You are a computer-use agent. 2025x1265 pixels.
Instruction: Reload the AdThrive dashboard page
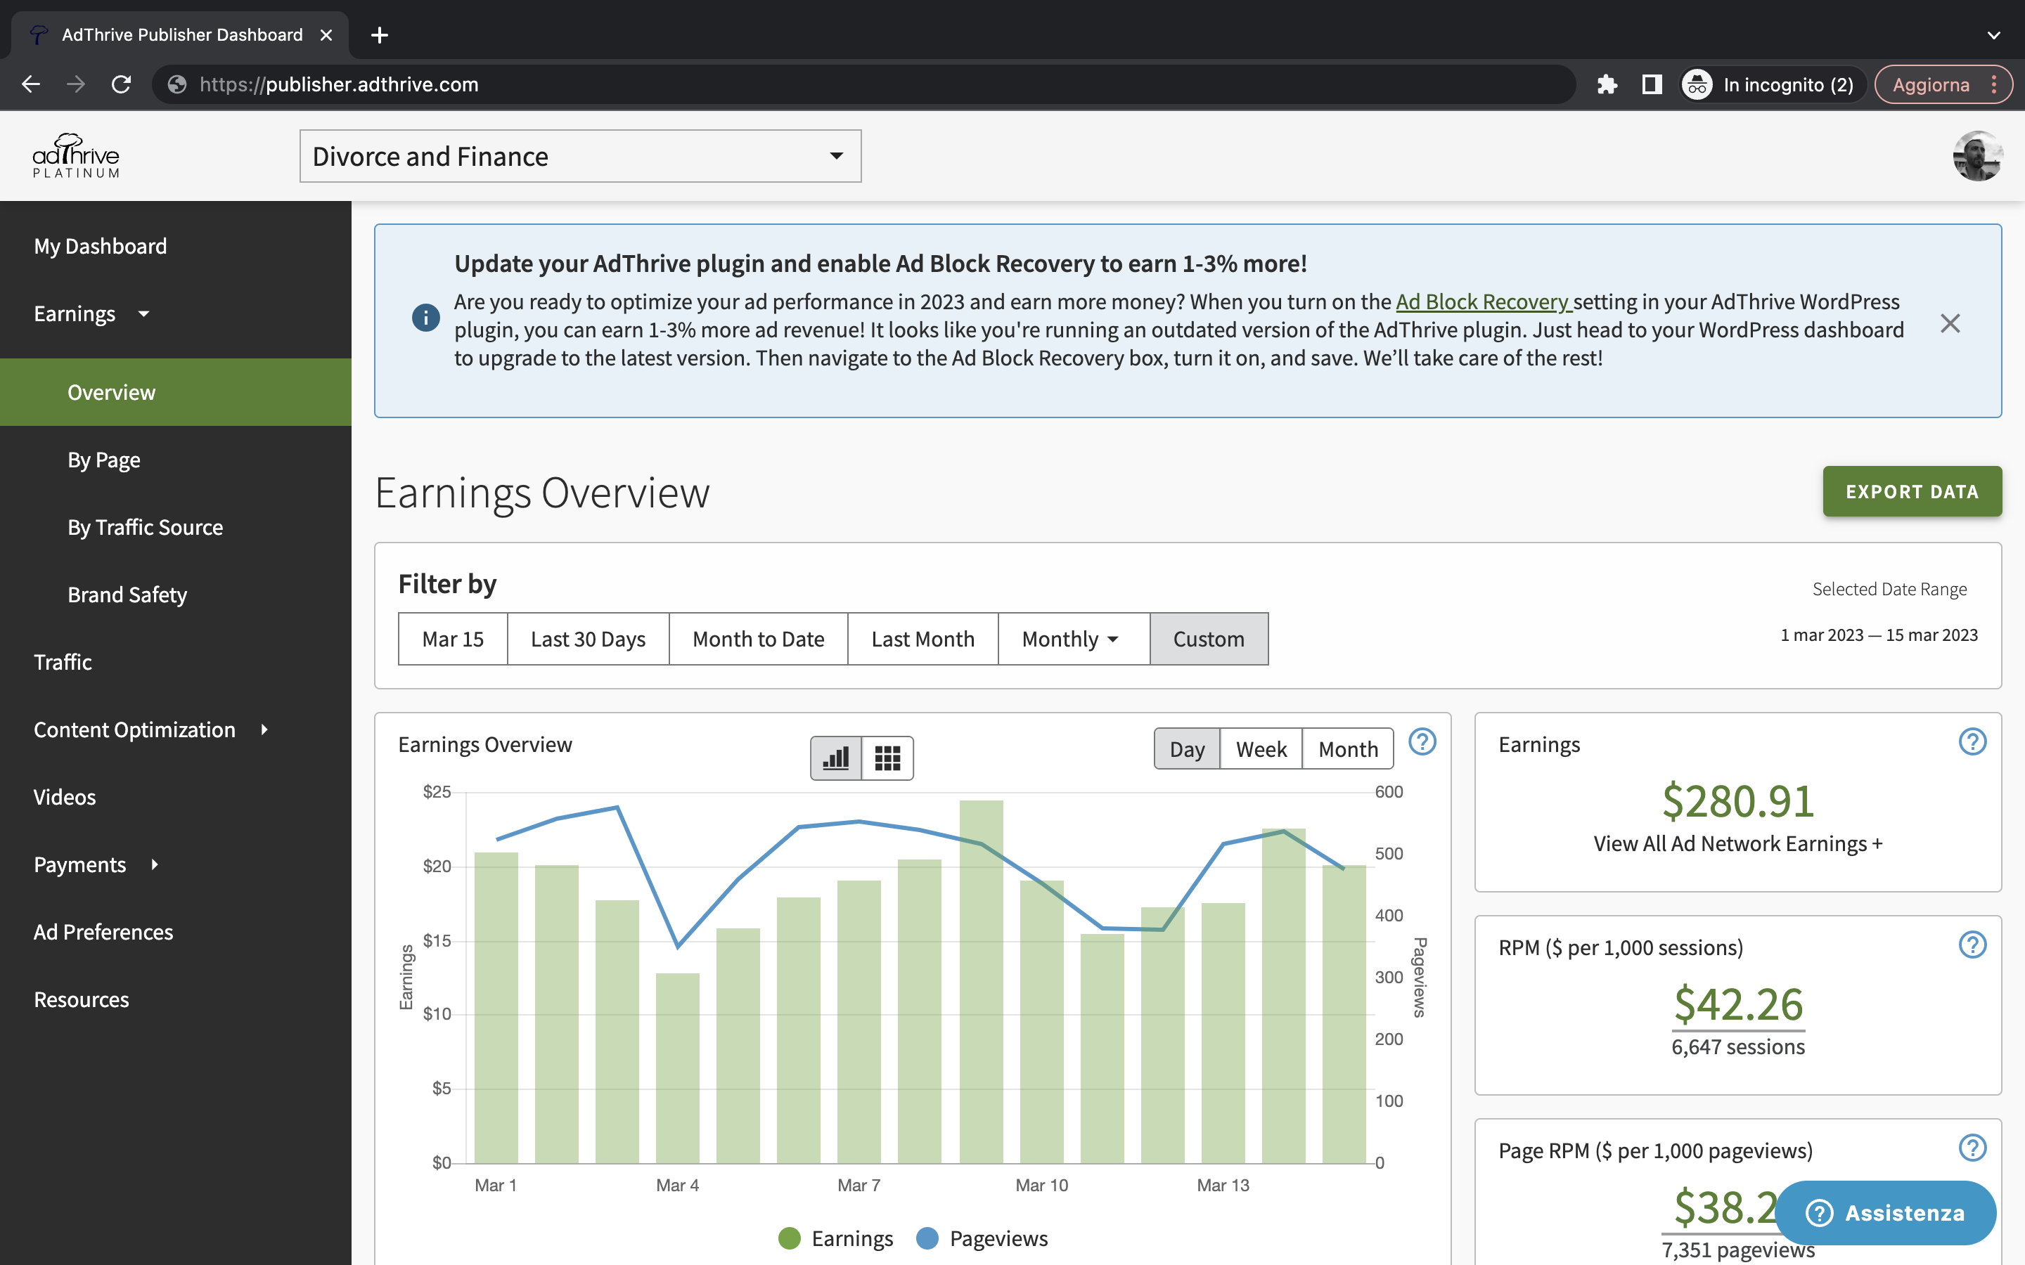[122, 84]
